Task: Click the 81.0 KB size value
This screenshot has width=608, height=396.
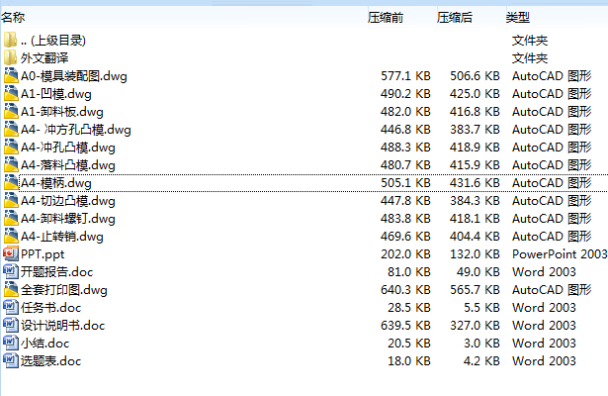Action: (409, 272)
